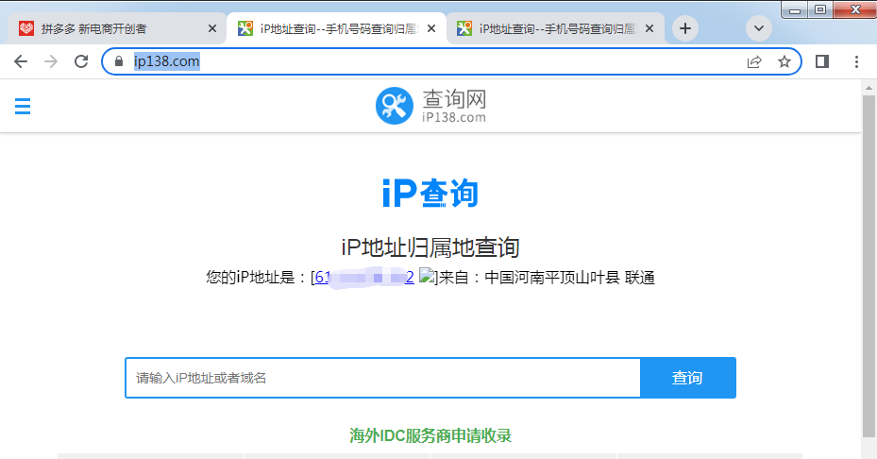View site info via the lock icon
This screenshot has width=877, height=459.
(x=119, y=61)
